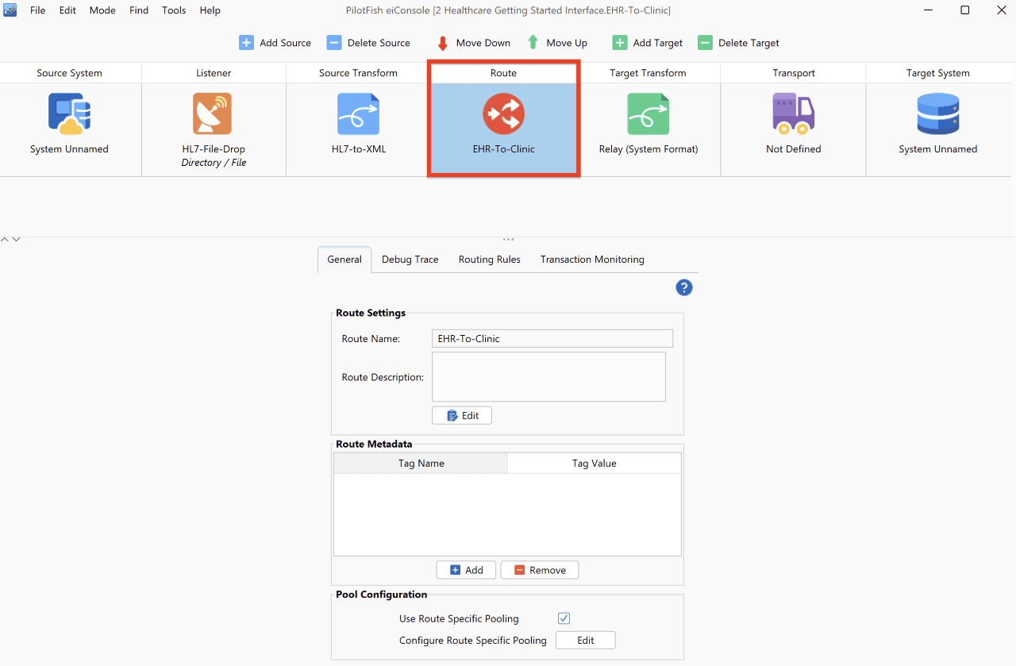The image size is (1016, 666).
Task: Expand panel with the down caret arrow
Action: pyautogui.click(x=16, y=239)
